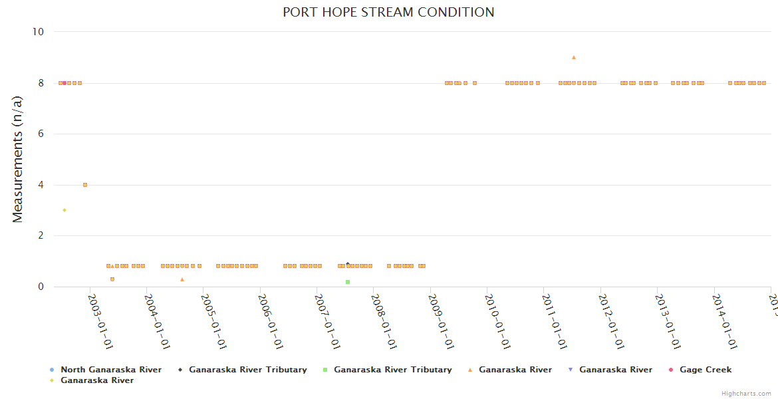Click North Ganaraska River blue circle legend marker
Image resolution: width=778 pixels, height=399 pixels.
coord(52,370)
